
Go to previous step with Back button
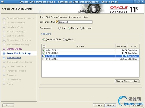pyautogui.click(x=99, y=105)
